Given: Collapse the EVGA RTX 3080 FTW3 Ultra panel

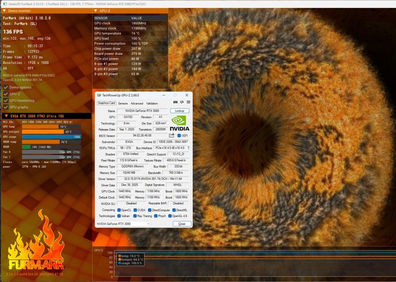Looking at the screenshot, I should [6, 116].
